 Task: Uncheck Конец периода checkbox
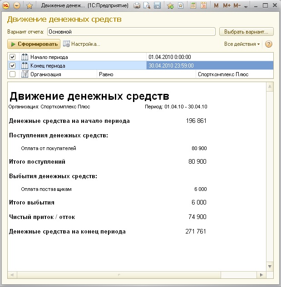point(12,65)
